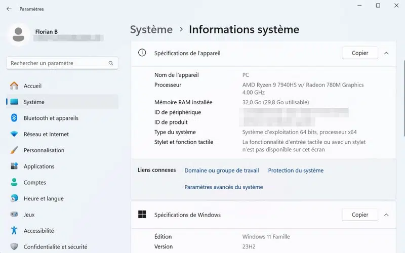Open the Protection du système link

tap(296, 171)
